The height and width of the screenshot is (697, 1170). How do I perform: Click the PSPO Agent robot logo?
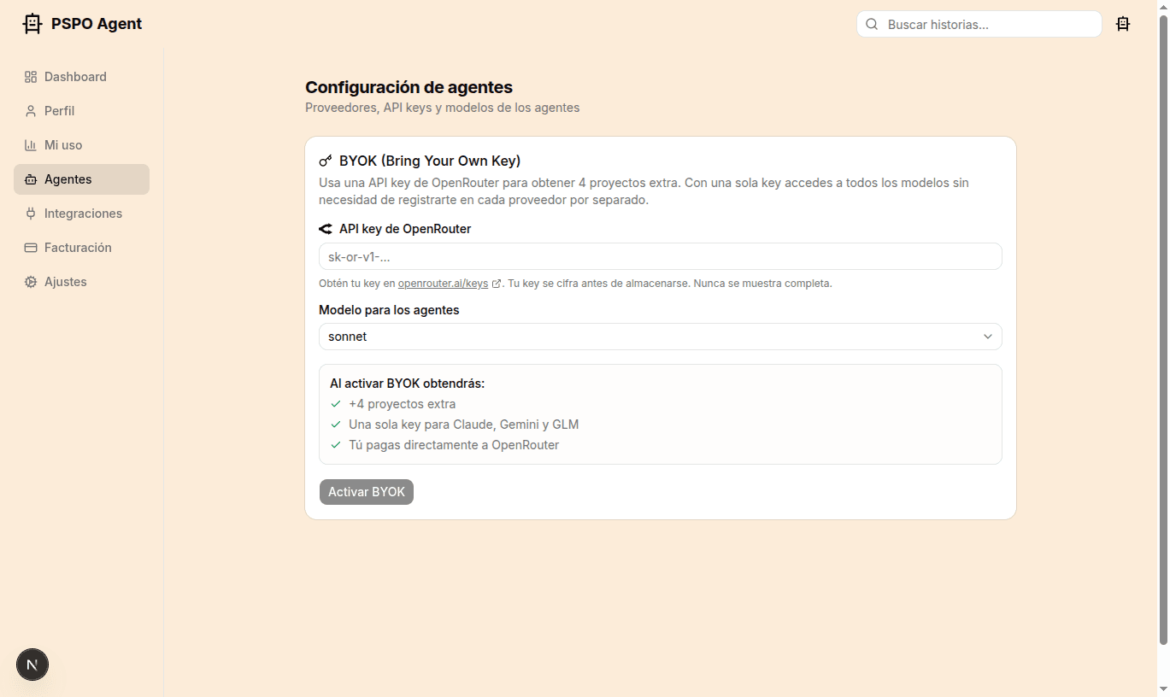32,23
